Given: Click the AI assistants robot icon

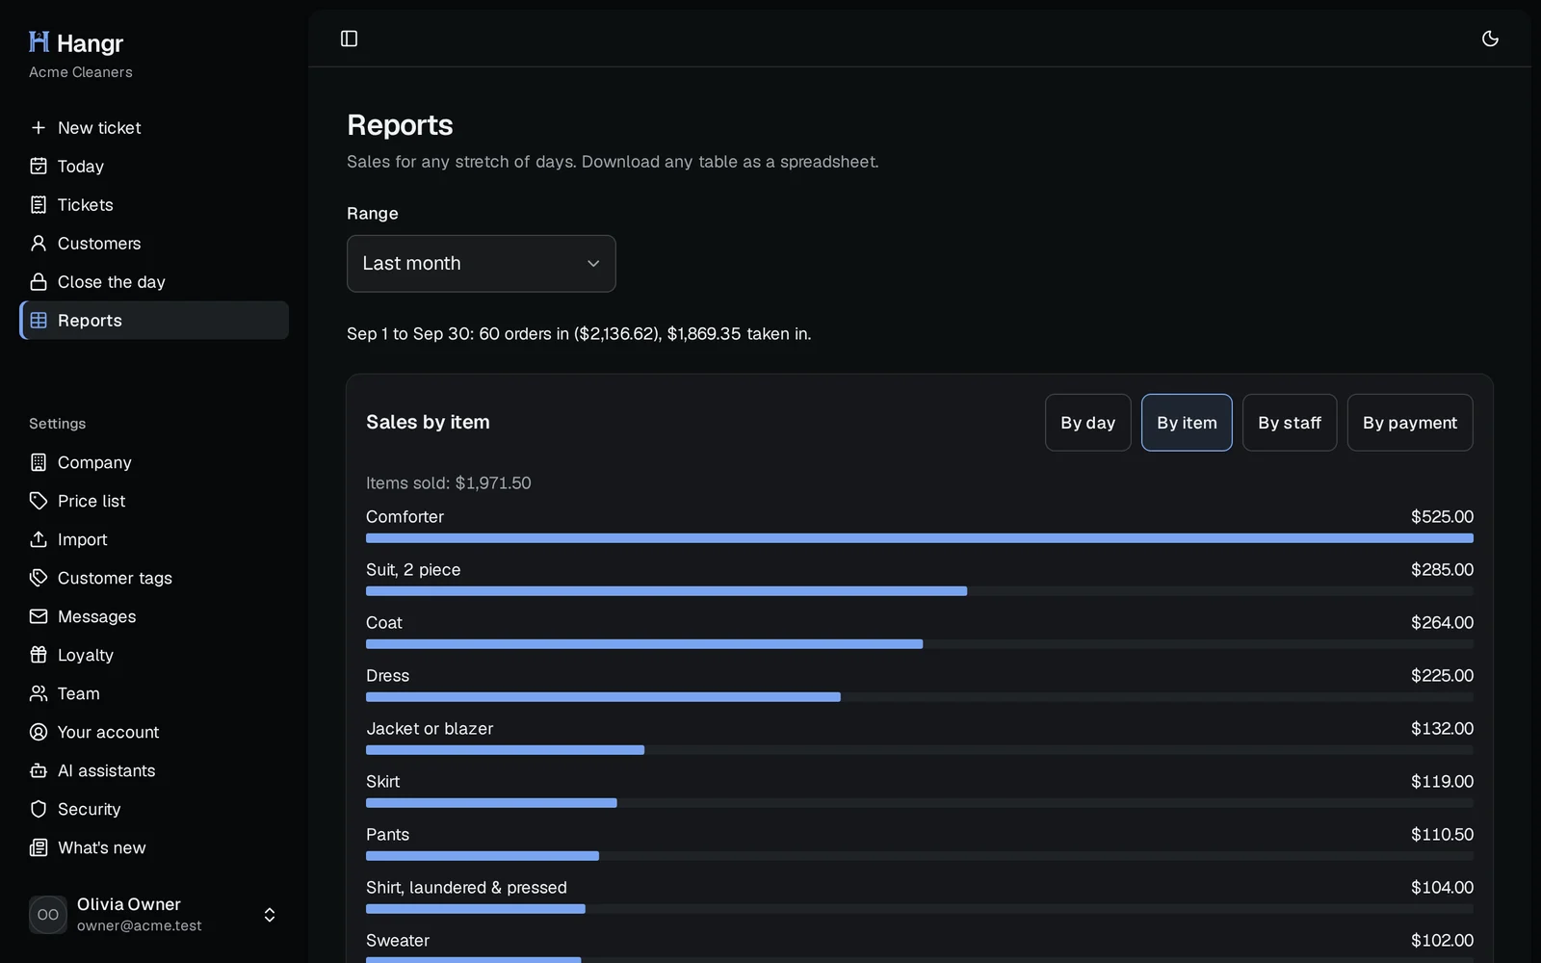Looking at the screenshot, I should click(39, 770).
